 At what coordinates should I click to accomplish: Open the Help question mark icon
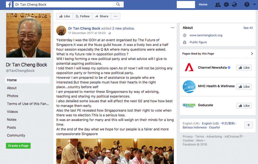tap(247, 5)
